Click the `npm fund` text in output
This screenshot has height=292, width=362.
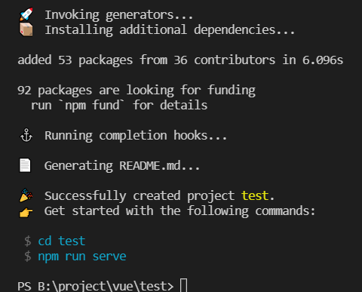tap(91, 105)
